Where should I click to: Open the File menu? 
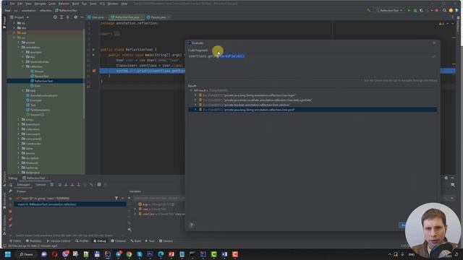point(12,4)
